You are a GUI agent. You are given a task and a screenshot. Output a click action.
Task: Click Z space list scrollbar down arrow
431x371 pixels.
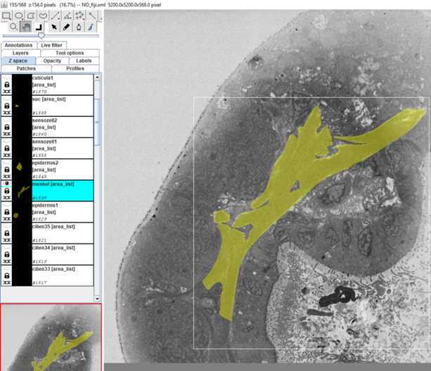click(x=97, y=298)
